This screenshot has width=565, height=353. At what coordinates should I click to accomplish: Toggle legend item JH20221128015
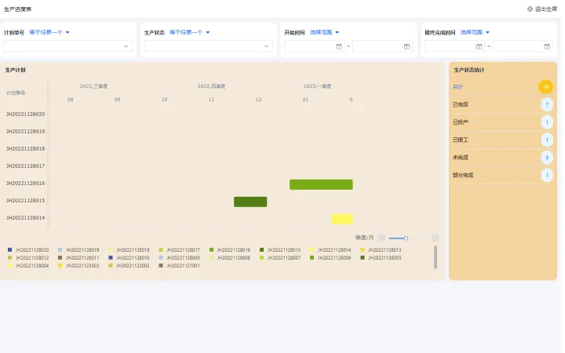click(280, 250)
